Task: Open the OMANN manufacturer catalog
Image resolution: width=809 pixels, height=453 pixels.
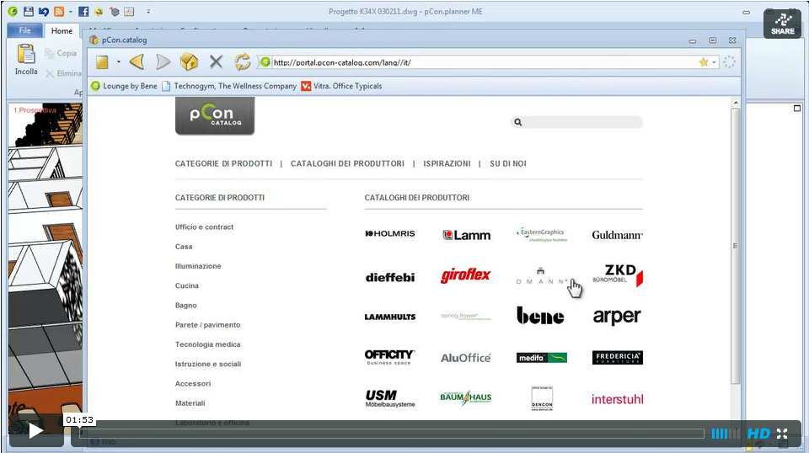Action: (x=542, y=276)
